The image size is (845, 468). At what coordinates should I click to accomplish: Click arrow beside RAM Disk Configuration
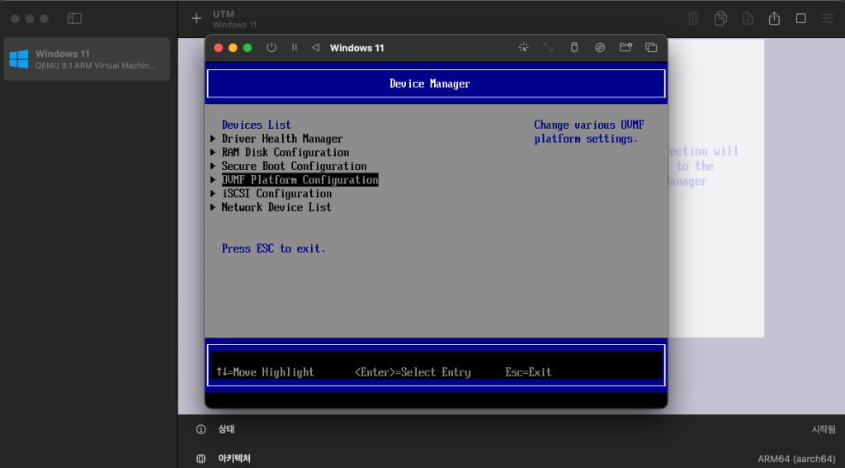(214, 153)
